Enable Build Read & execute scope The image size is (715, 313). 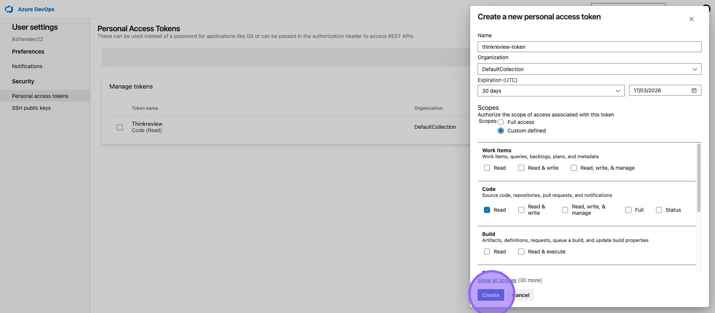pyautogui.click(x=521, y=252)
